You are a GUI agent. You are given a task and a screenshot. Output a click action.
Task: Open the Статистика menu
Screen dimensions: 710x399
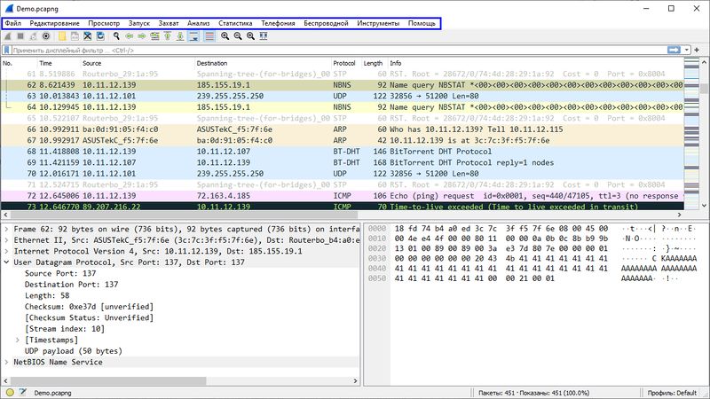(x=235, y=23)
